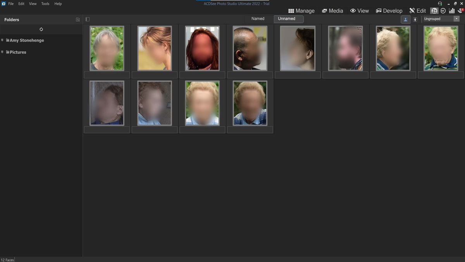465x262 pixels.
Task: Click the folder icon in Folders header
Action: coord(78,19)
